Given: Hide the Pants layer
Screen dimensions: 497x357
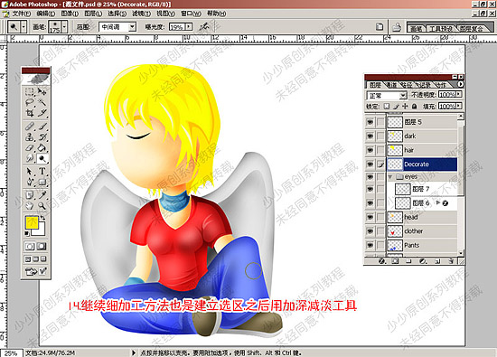Looking at the screenshot, I should (370, 245).
